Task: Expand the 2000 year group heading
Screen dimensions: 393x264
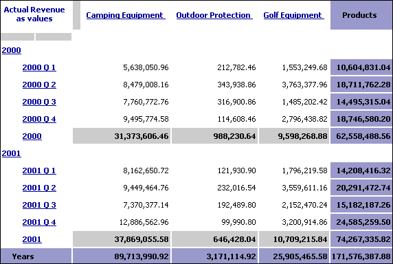Action: click(x=11, y=50)
